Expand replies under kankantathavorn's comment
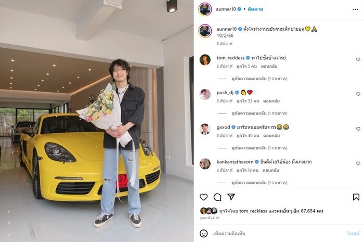This screenshot has height=242, width=364. (x=259, y=183)
